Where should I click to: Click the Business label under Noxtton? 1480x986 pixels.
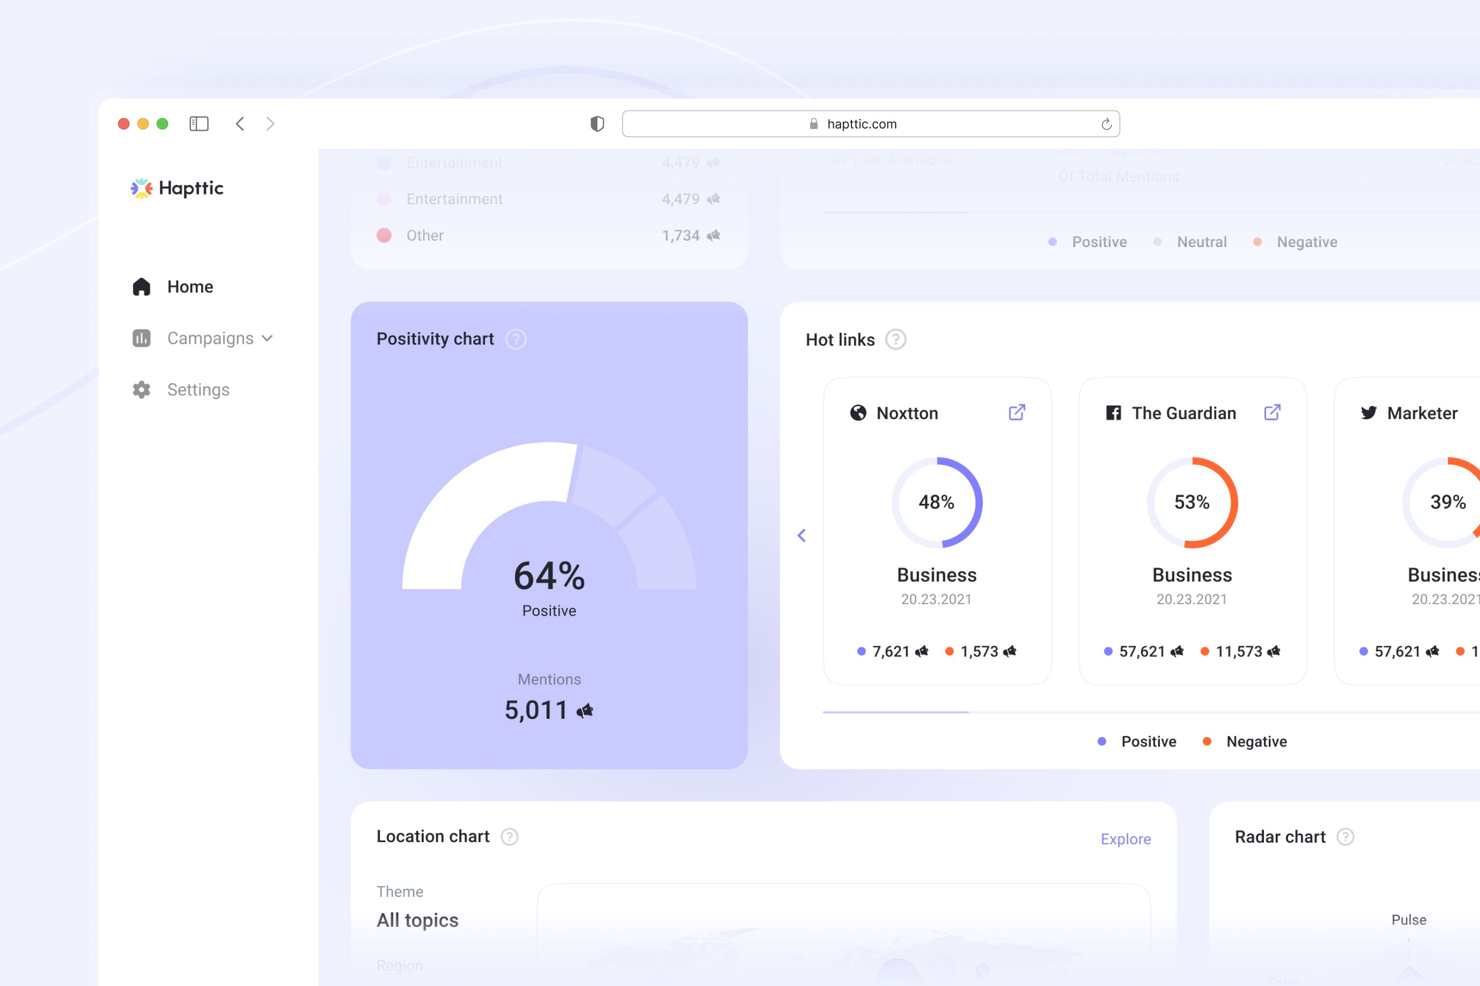click(x=937, y=575)
